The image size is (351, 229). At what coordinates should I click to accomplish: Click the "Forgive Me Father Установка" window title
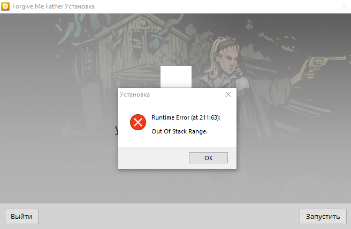tap(54, 6)
